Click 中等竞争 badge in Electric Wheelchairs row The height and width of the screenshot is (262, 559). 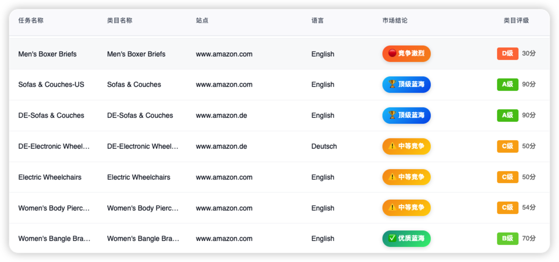click(406, 177)
